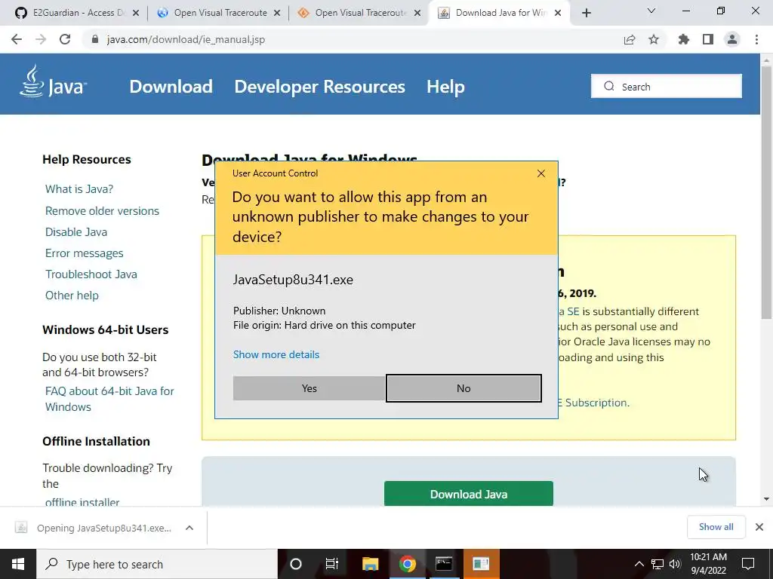Viewport: 773px width, 579px height.
Task: Open the Command Prompt taskbar icon
Action: [x=444, y=564]
